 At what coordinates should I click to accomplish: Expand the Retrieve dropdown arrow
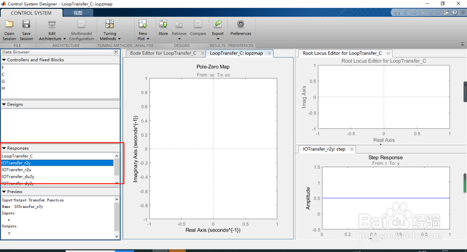click(x=179, y=39)
